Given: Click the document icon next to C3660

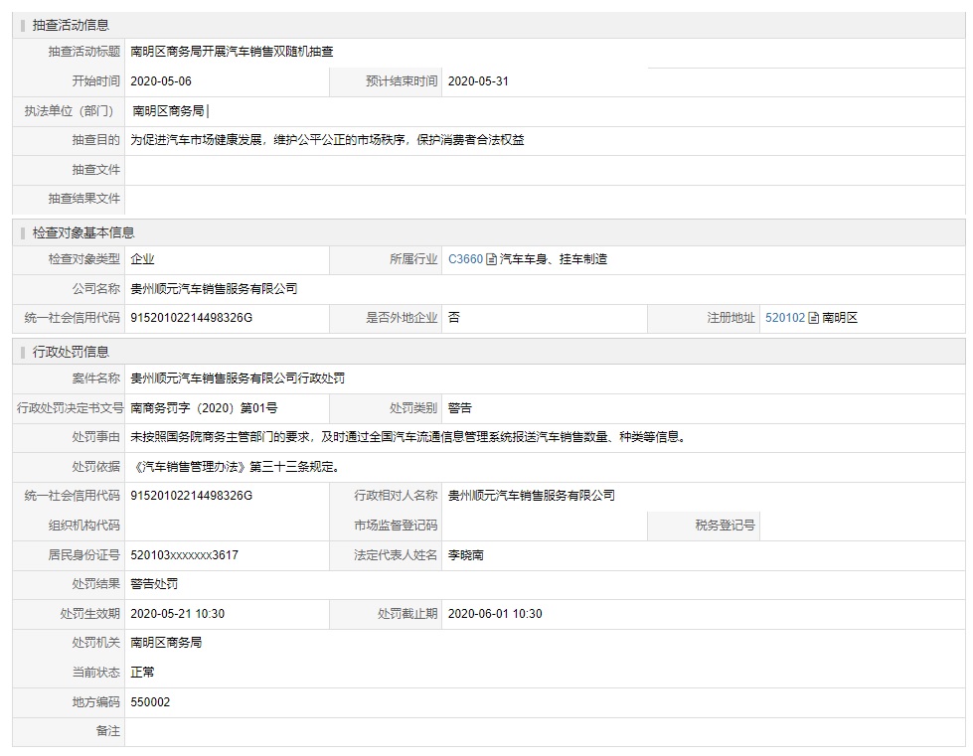Looking at the screenshot, I should click(491, 259).
